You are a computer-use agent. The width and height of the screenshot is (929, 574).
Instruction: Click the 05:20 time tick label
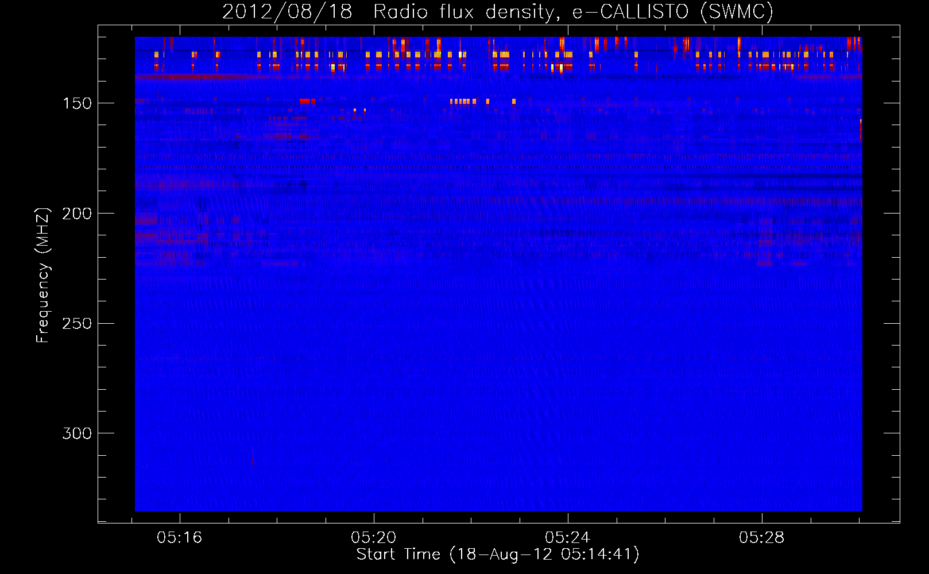tap(374, 538)
